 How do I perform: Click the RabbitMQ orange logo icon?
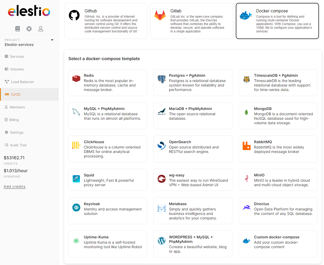pyautogui.click(x=246, y=146)
